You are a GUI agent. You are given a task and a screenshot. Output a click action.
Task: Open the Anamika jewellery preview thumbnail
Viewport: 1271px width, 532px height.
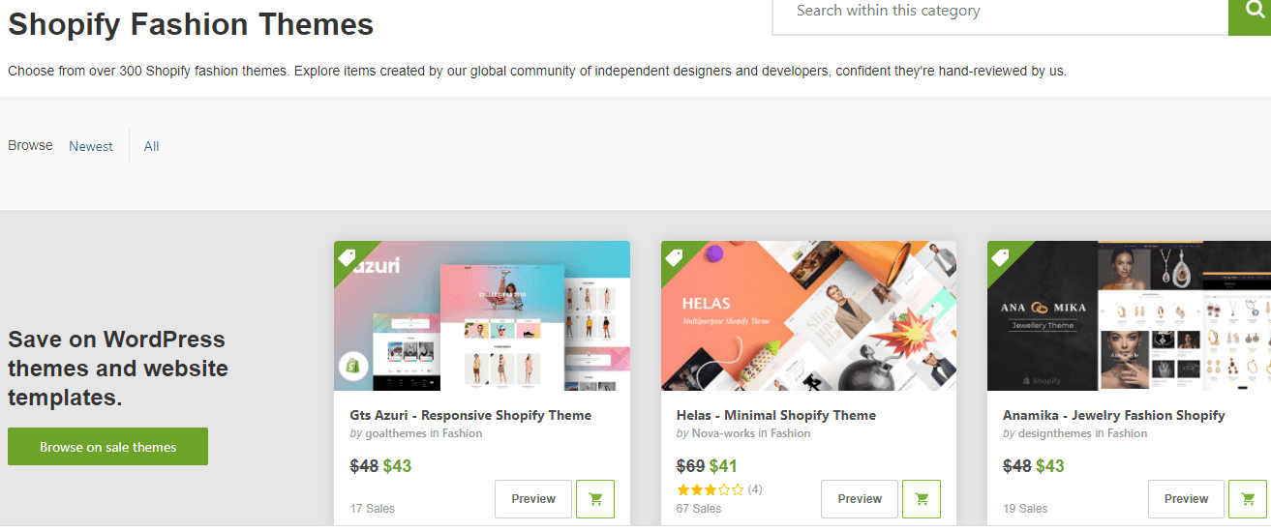click(1129, 315)
